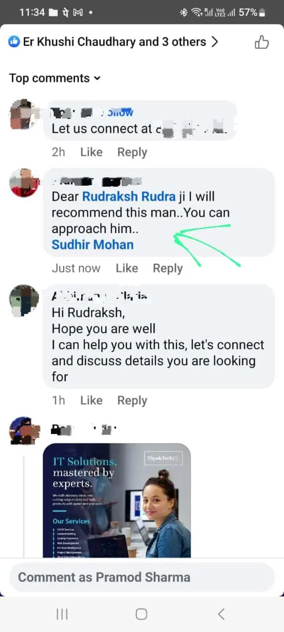Viewport: 284px width, 632px height.
Task: Open the Rudraksh Rudra tagged profile link
Action: point(129,197)
